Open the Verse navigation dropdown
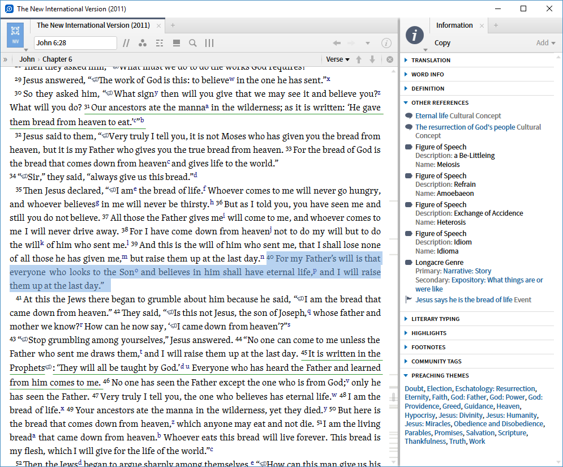Viewport: 563px width, 467px height. pyautogui.click(x=338, y=59)
